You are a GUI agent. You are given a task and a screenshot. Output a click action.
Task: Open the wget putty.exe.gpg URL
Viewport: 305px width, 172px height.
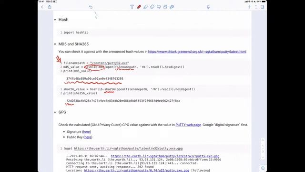click(x=128, y=149)
